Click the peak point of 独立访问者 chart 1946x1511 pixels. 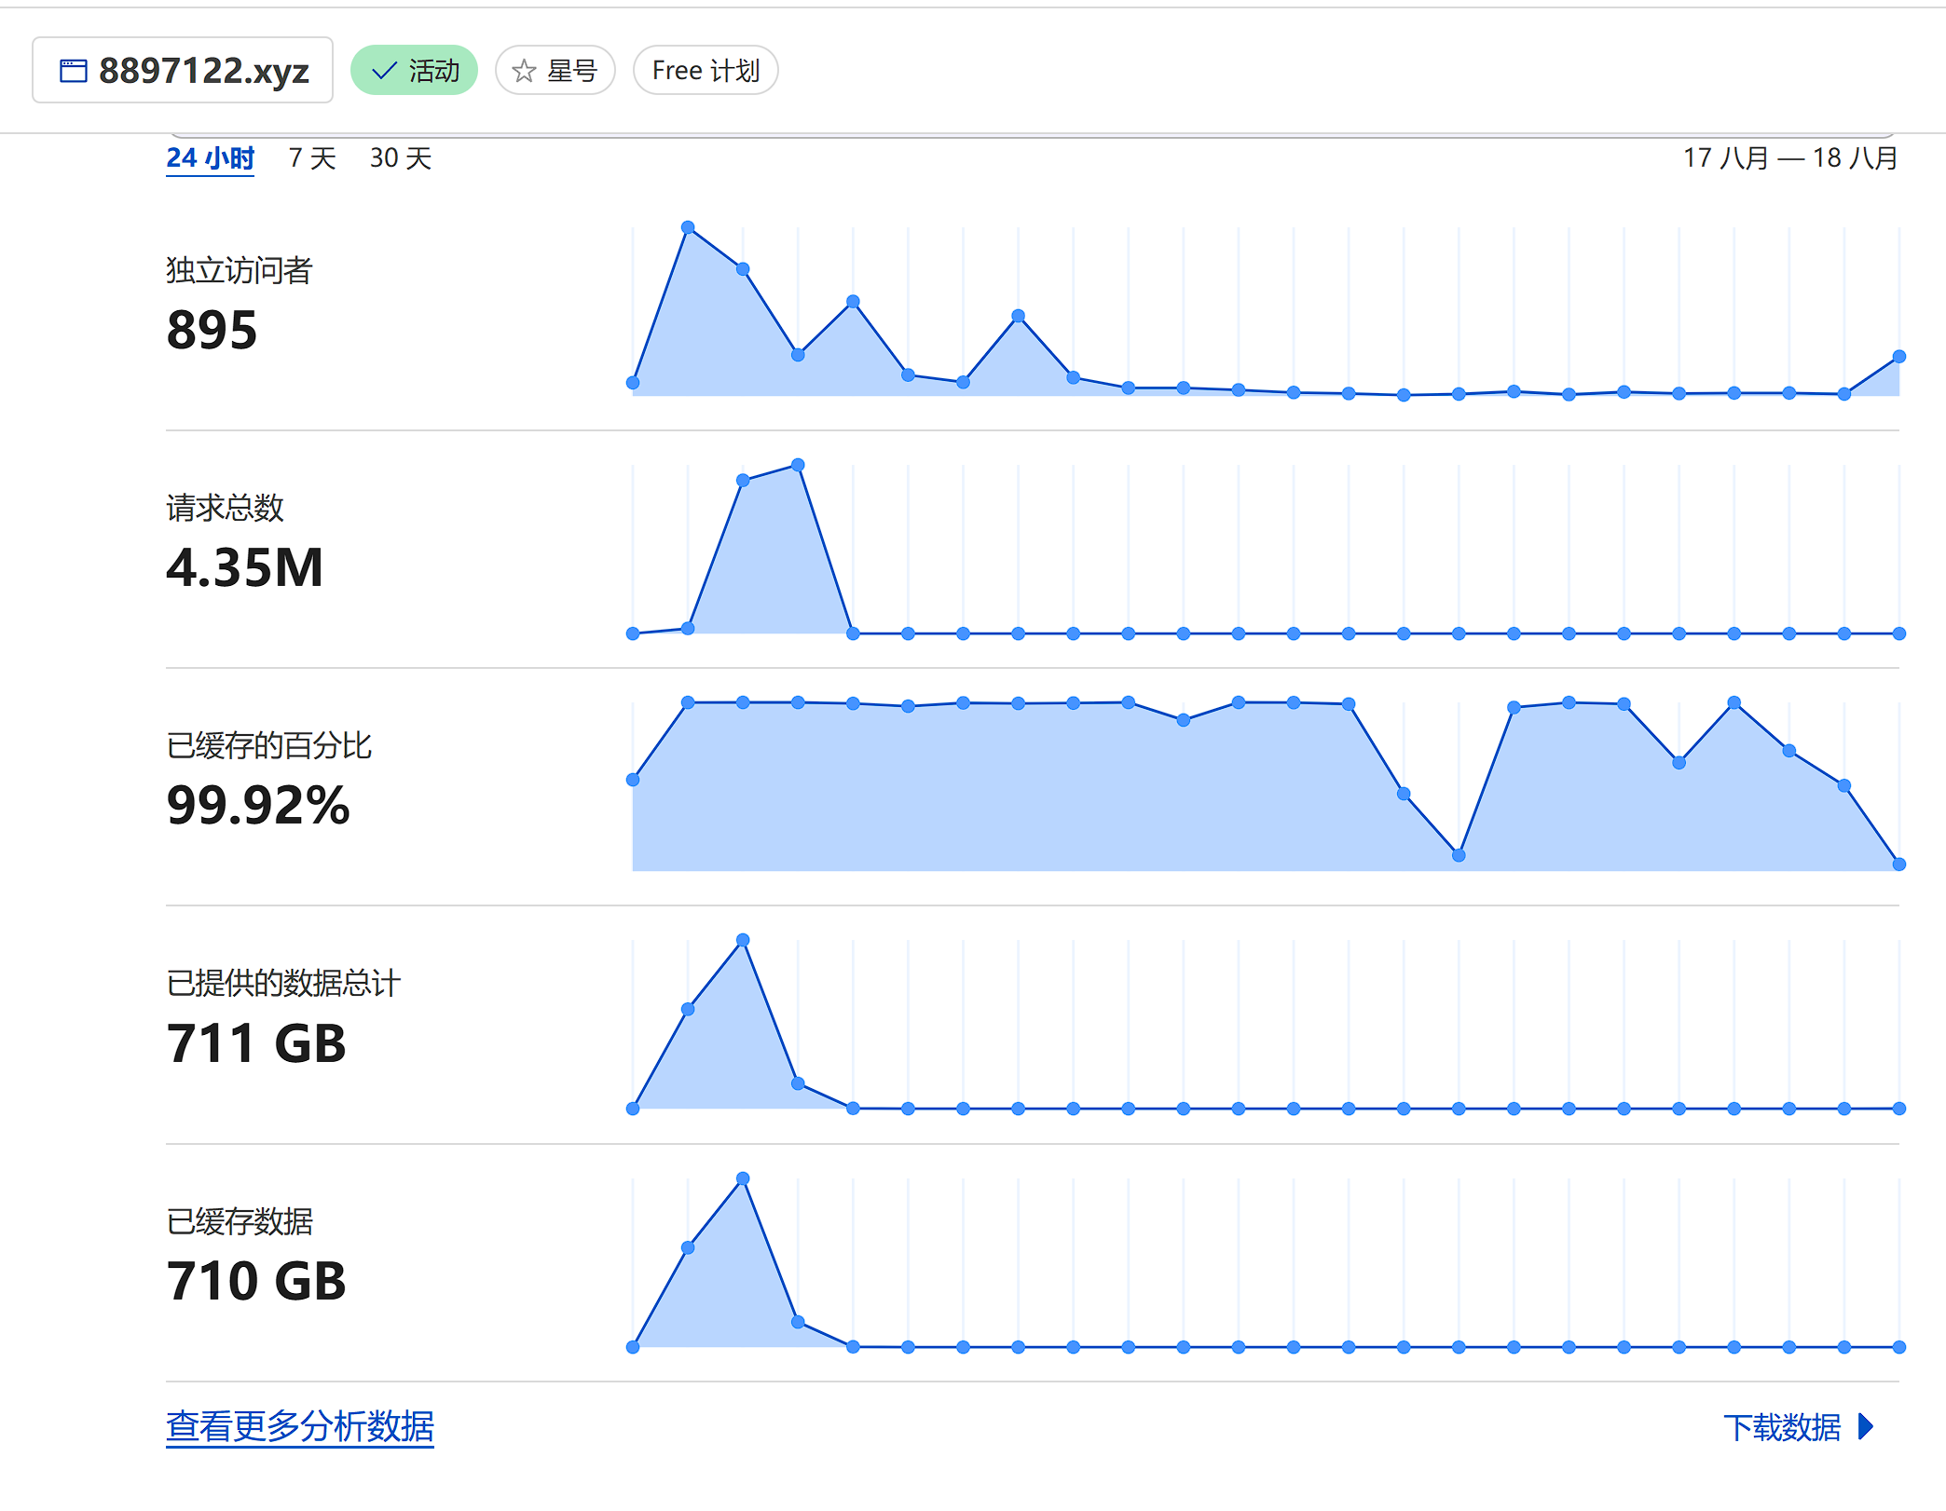688,227
